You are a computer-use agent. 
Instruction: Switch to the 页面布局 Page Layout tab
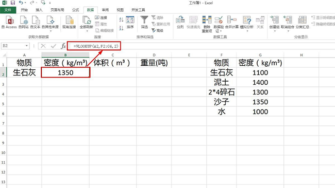(57, 10)
